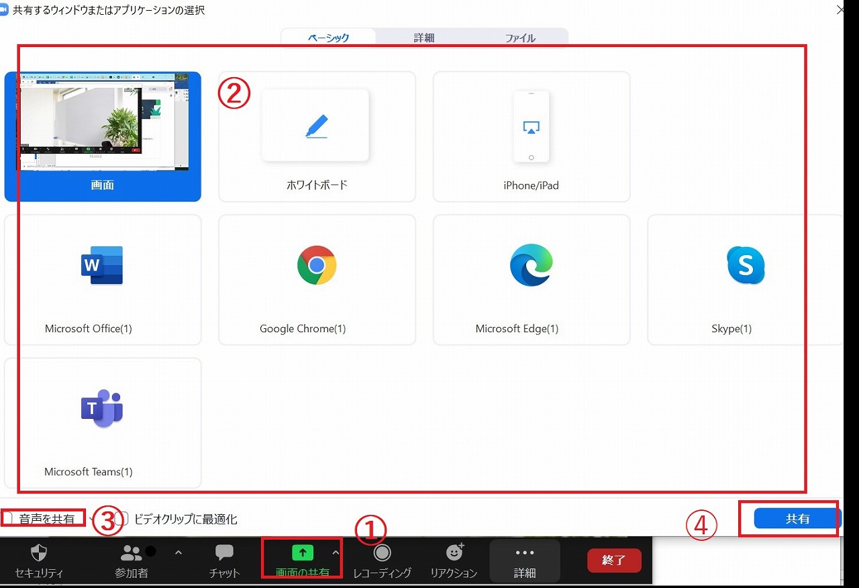The image size is (859, 588).
Task: Open the チャット speech bubble icon
Action: [224, 552]
